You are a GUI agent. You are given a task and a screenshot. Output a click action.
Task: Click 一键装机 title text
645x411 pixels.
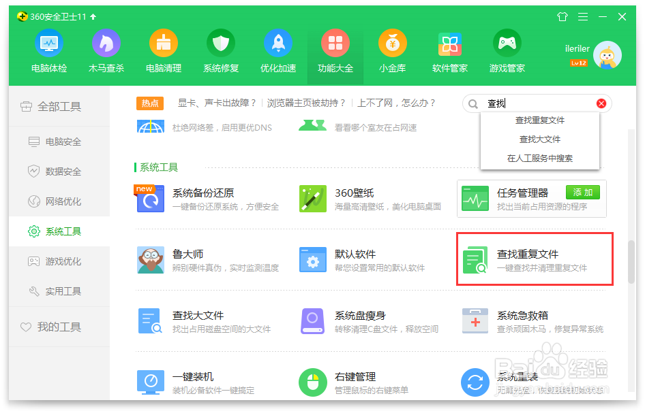pyautogui.click(x=193, y=376)
